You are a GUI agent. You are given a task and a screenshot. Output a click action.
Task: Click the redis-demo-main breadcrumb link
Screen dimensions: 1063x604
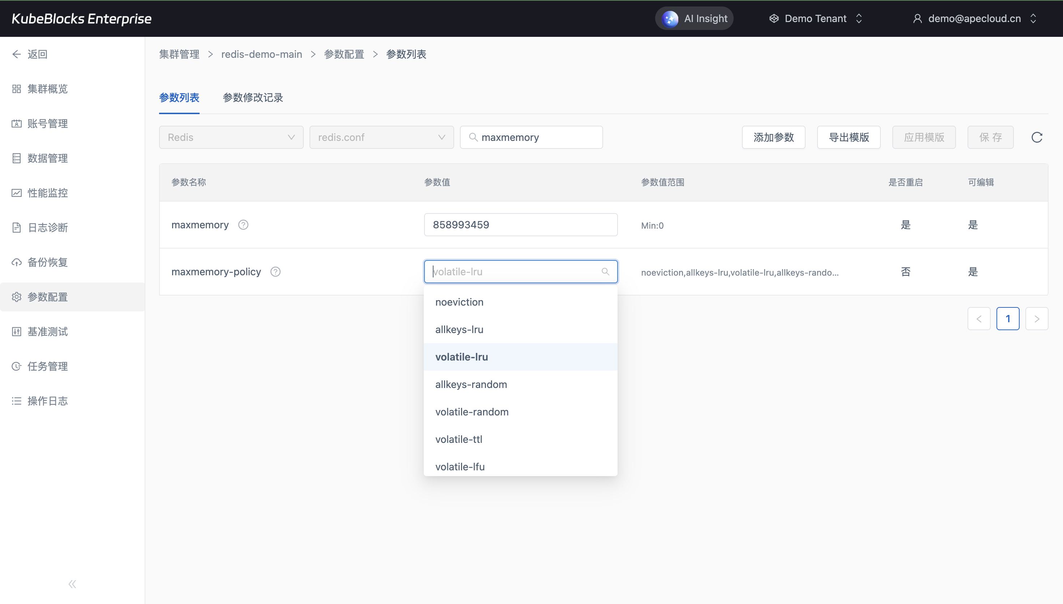click(261, 54)
